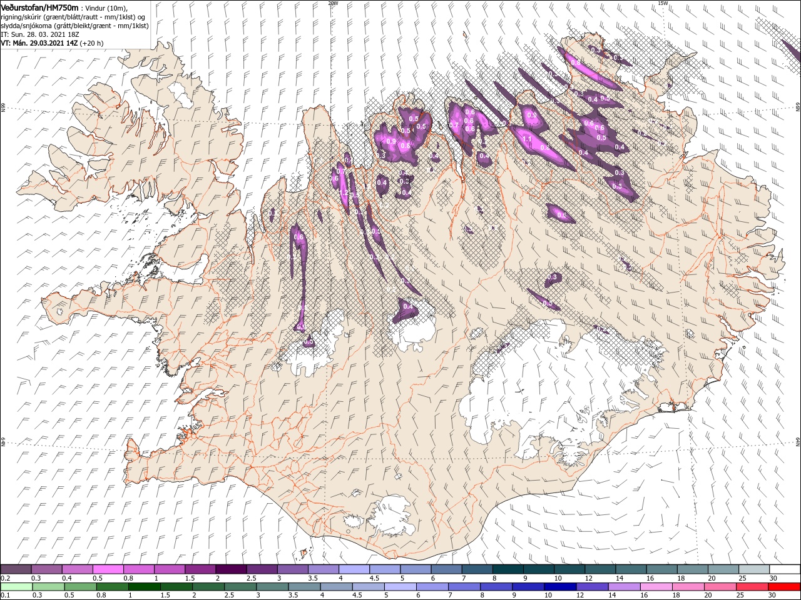Click the darkest green 1 rain legend swatch
The height and width of the screenshot is (600, 801).
pyautogui.click(x=144, y=587)
